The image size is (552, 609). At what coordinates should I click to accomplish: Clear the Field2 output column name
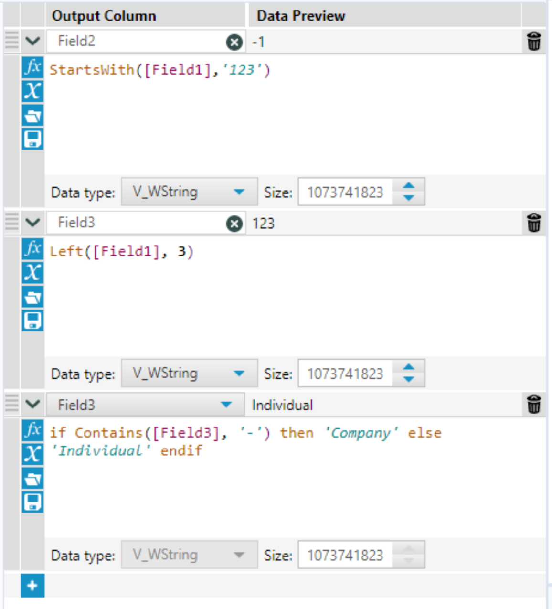tap(234, 43)
